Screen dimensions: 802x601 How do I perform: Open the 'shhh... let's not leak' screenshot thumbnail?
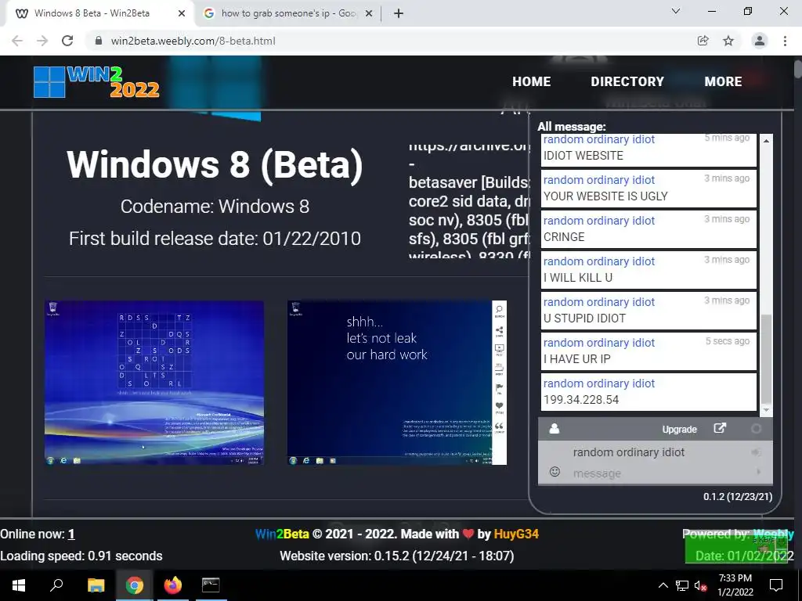click(397, 383)
